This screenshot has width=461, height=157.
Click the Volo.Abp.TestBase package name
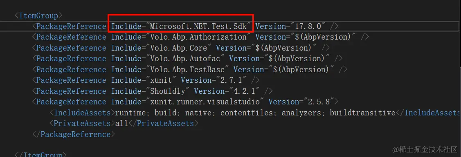tap(188, 69)
